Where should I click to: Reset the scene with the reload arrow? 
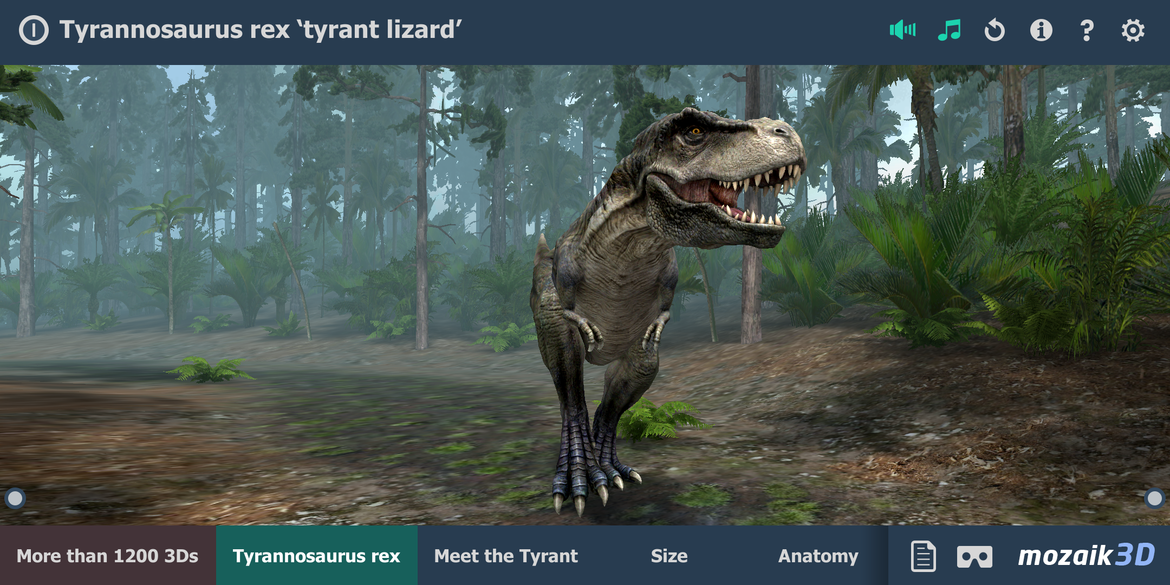pyautogui.click(x=994, y=30)
